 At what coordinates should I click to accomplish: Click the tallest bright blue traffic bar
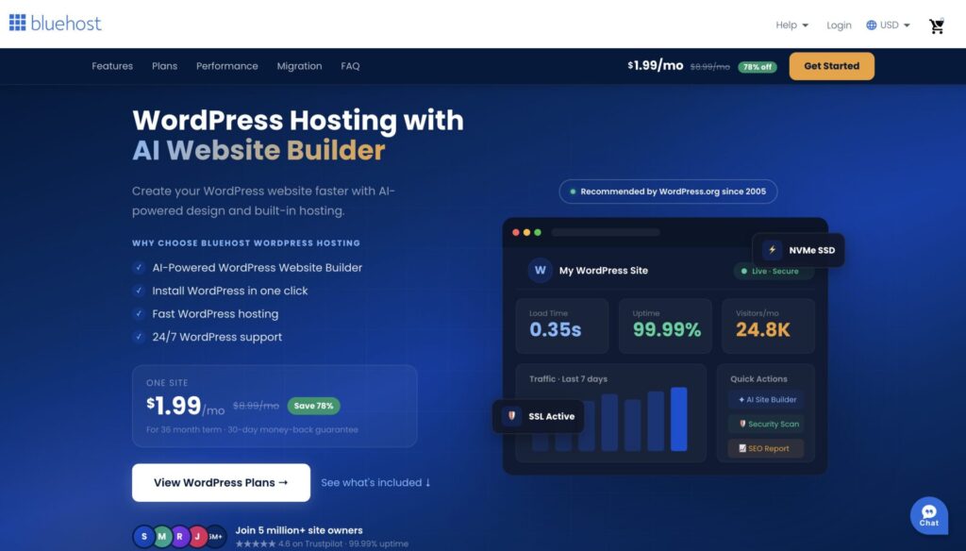(678, 419)
